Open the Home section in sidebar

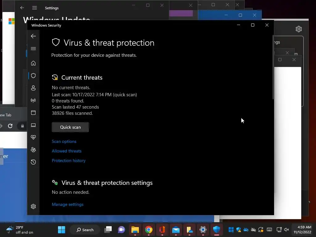[x=33, y=63]
